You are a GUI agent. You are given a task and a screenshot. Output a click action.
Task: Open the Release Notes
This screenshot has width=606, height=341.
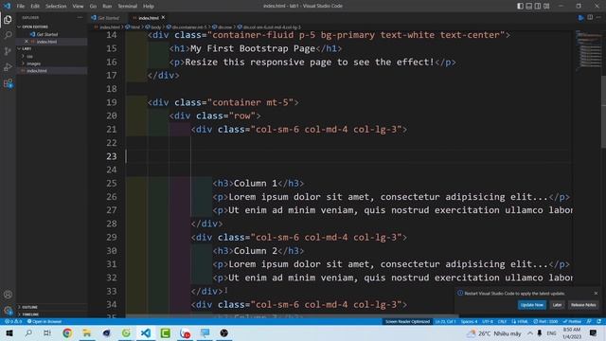[x=583, y=305]
